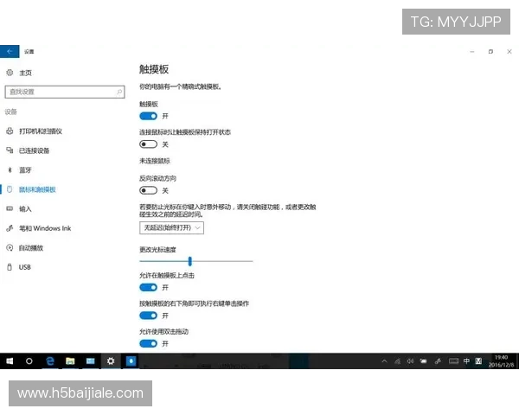This screenshot has width=519, height=415.
Task: Open the Windows Start menu
Action: (x=10, y=361)
